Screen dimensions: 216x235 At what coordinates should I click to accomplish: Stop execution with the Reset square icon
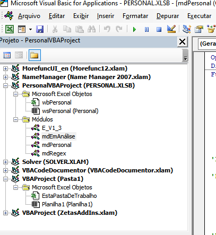[159, 29]
